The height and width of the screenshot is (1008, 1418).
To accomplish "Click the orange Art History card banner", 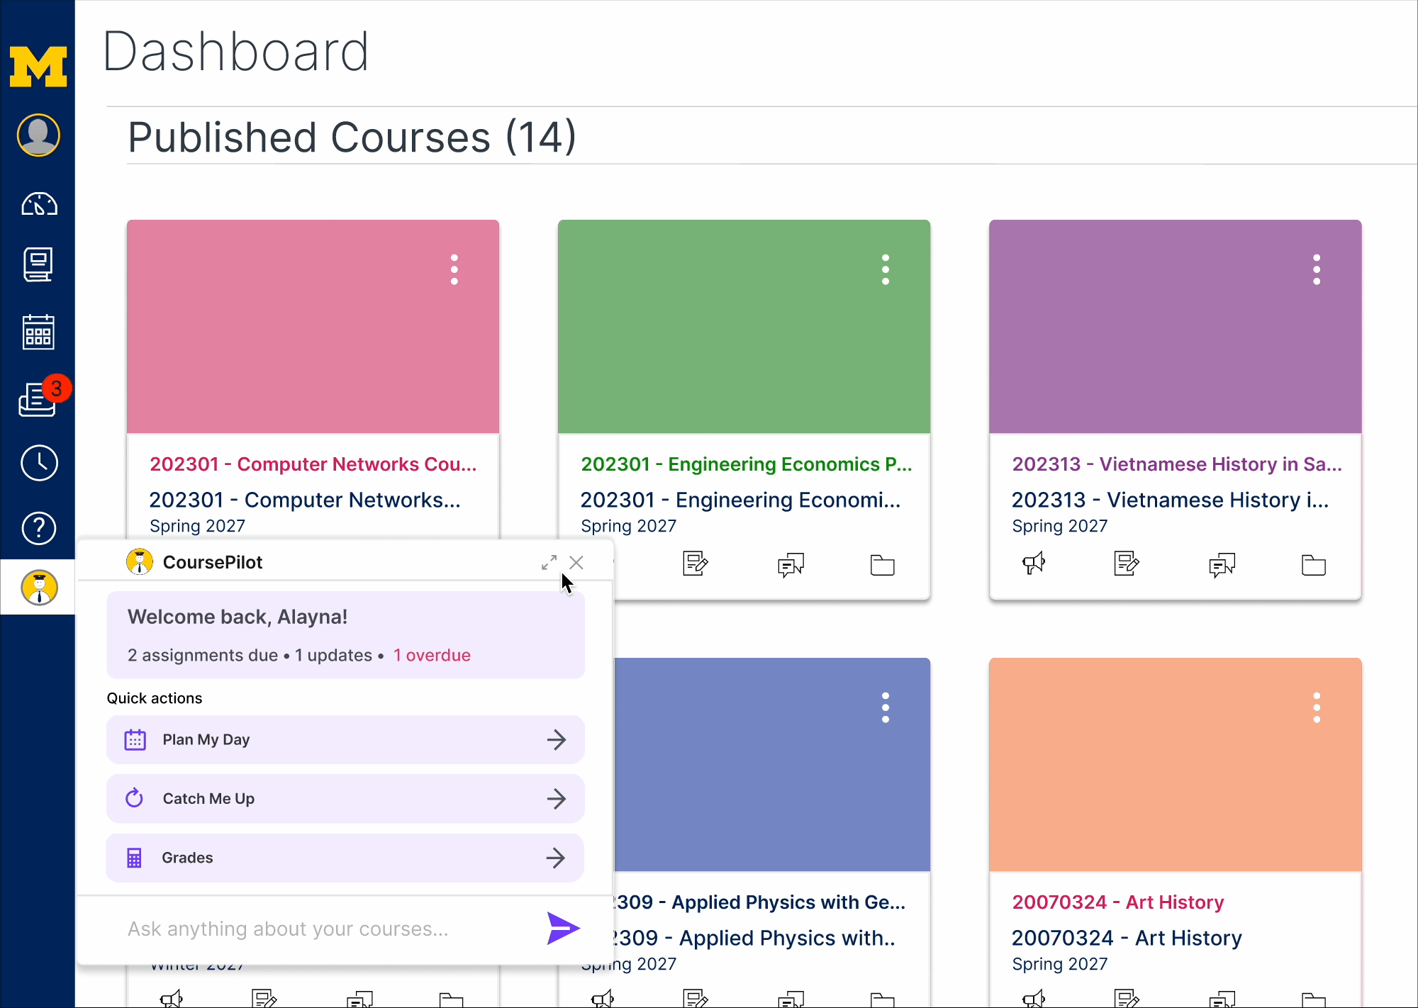I will (1176, 765).
